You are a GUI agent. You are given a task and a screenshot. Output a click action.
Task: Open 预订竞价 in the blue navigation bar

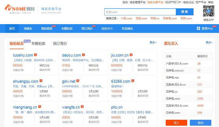tap(87, 29)
